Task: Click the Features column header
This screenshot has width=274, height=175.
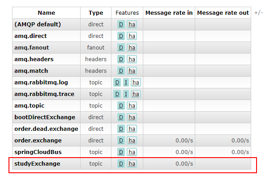Action: [x=127, y=13]
